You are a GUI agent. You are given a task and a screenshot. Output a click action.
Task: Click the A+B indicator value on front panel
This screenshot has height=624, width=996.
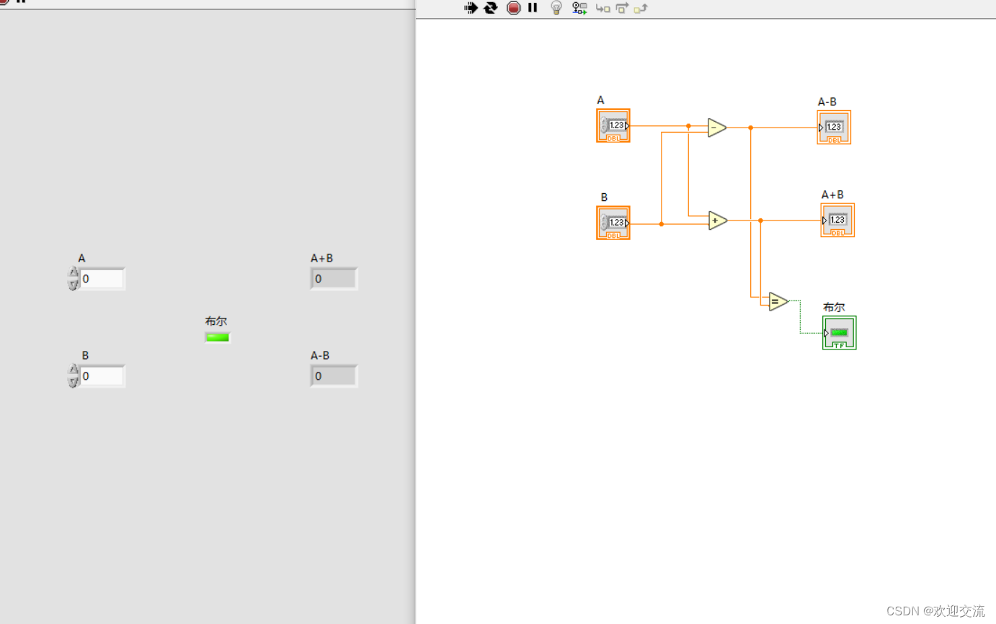pos(334,279)
